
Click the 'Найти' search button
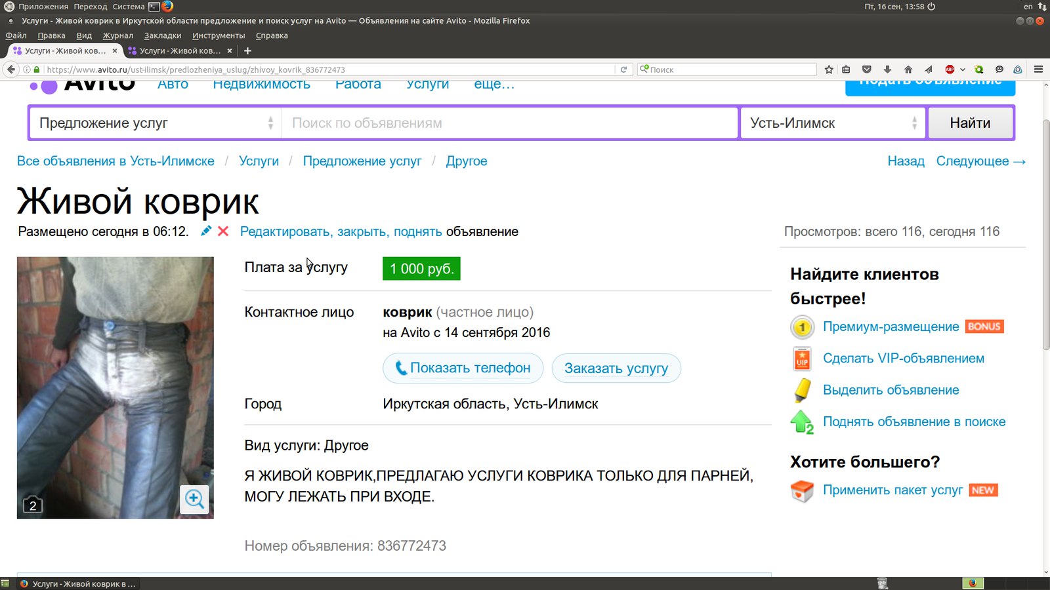click(x=970, y=123)
